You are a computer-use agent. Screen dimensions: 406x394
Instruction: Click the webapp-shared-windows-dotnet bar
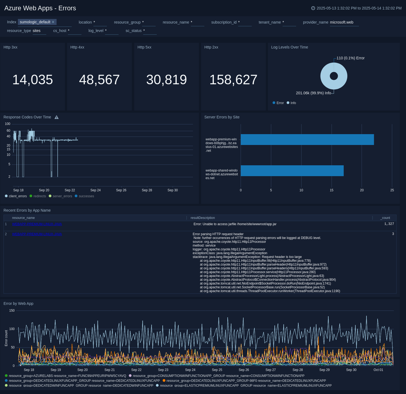coord(292,171)
